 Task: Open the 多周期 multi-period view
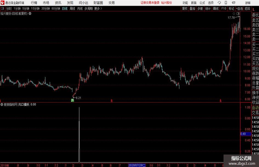(89, 9)
